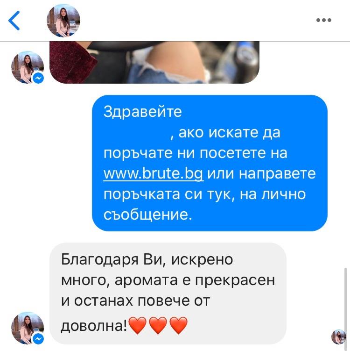Screen dimensions: 350x351
Task: Tap the last red heart emoji
Action: pyautogui.click(x=178, y=325)
